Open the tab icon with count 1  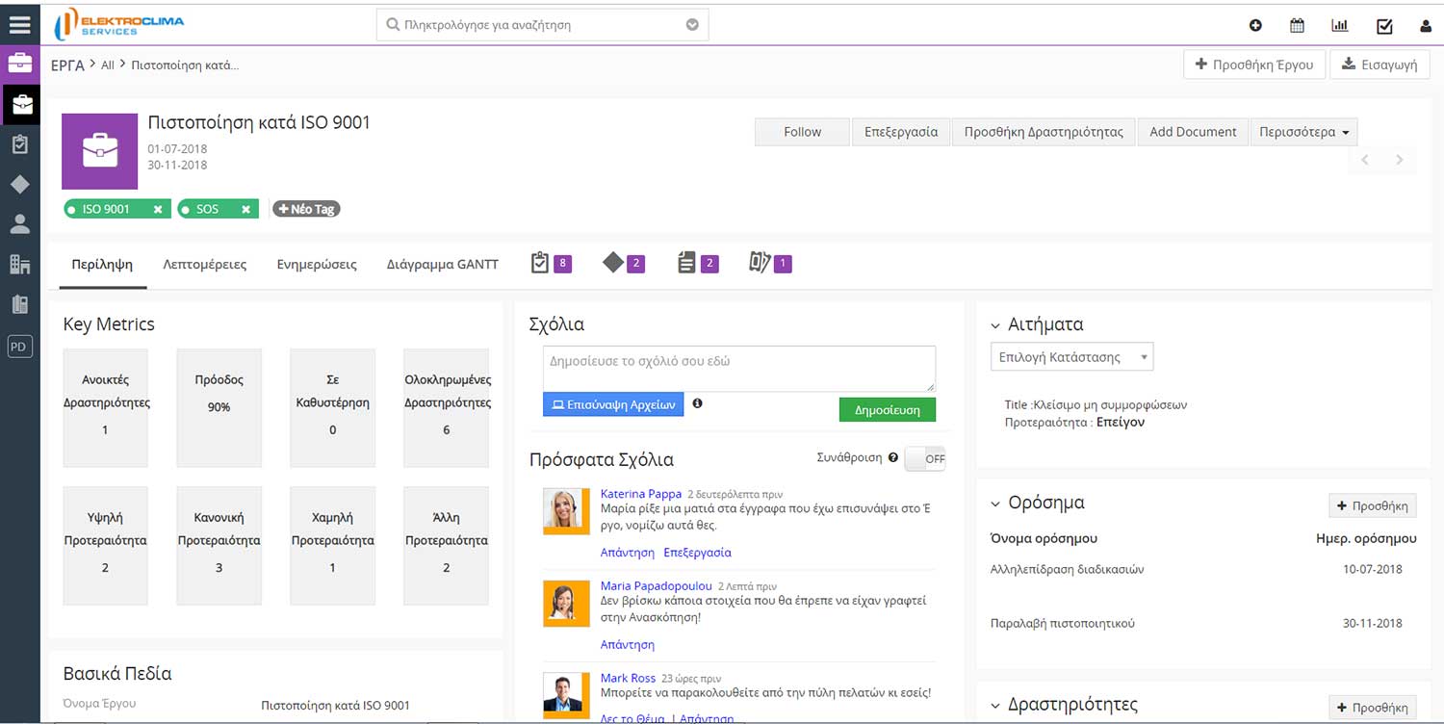(x=770, y=263)
